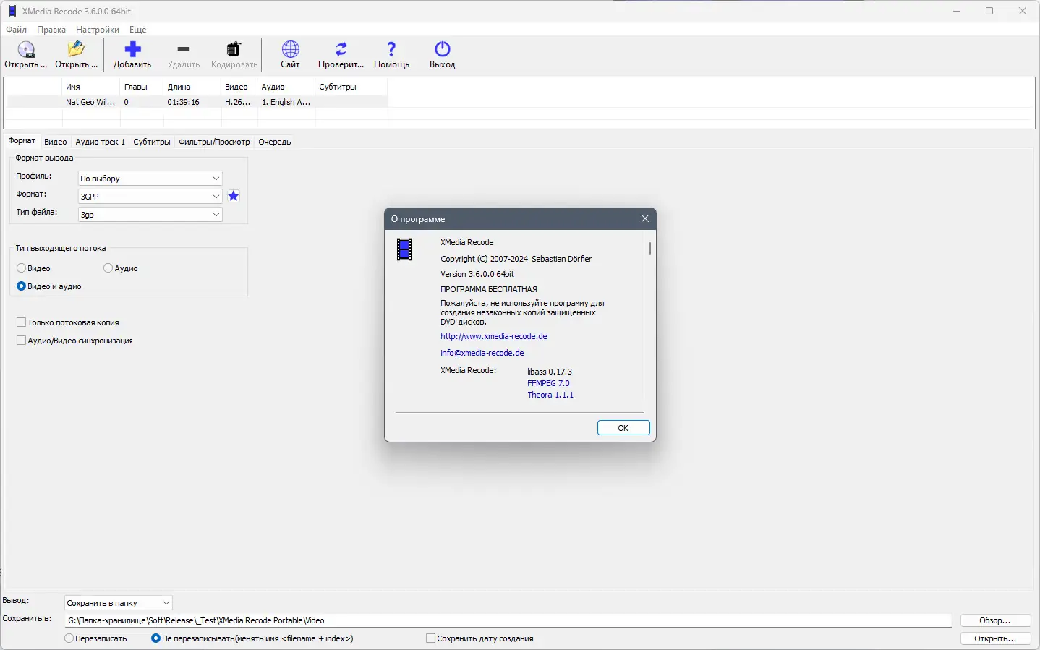Click the minus Удалить toolbar icon
The height and width of the screenshot is (650, 1040).
[x=183, y=49]
